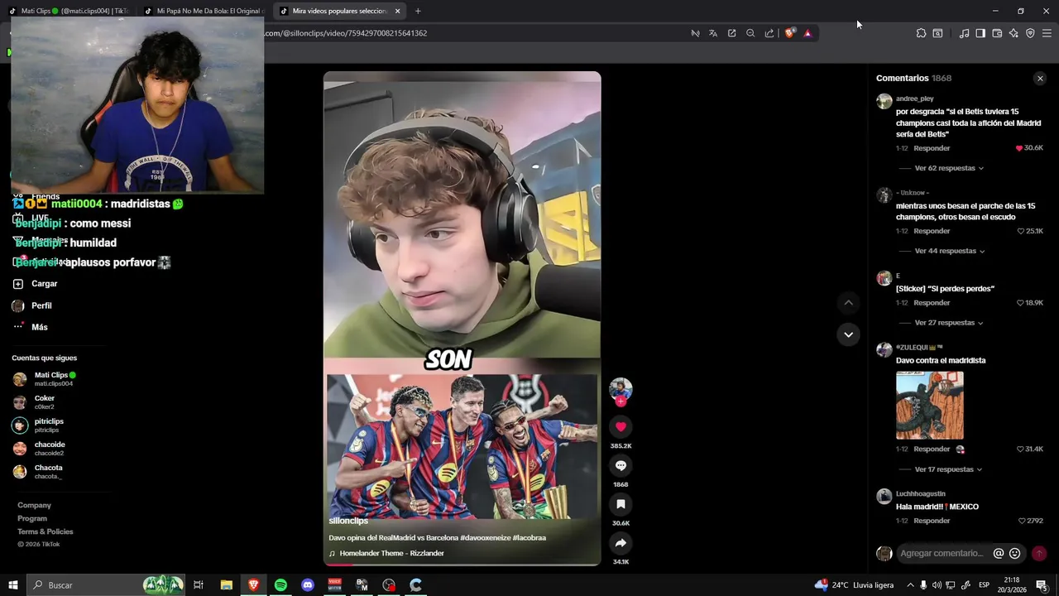Viewport: 1059px width, 596px height.
Task: Open the taskbar volume speaker icon
Action: (937, 585)
